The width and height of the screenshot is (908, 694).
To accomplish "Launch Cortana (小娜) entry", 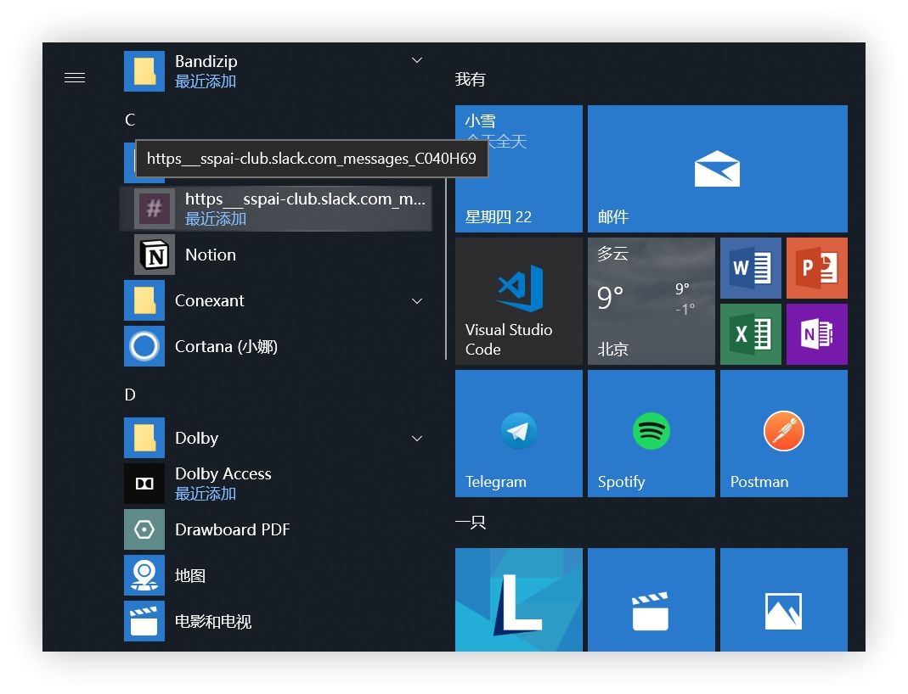I will click(227, 346).
